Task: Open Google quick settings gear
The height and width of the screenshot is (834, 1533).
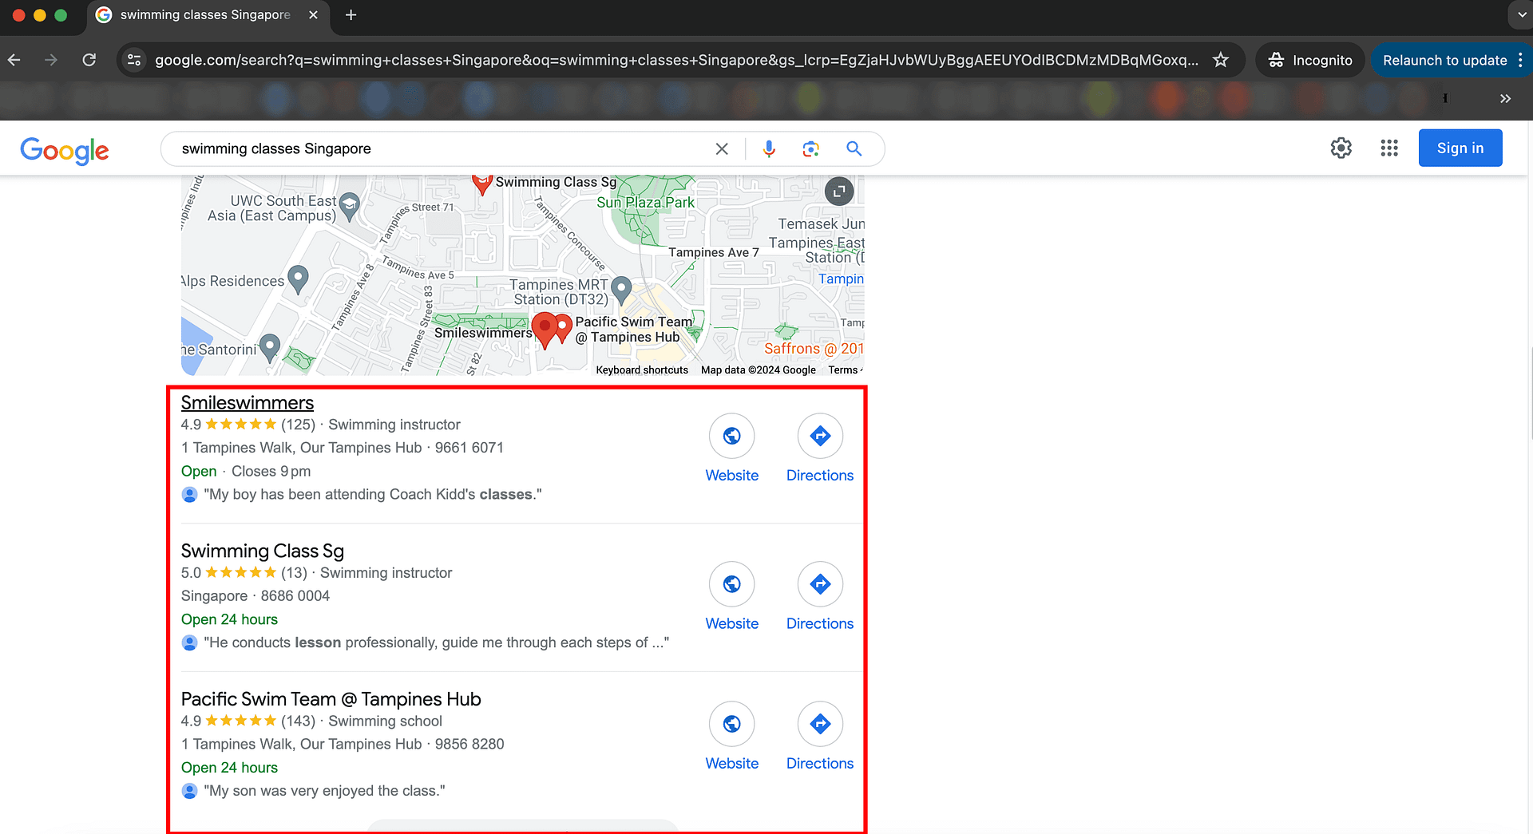Action: 1341,148
